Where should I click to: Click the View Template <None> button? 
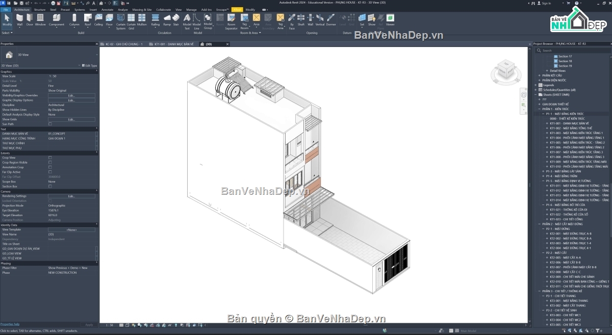pos(71,230)
